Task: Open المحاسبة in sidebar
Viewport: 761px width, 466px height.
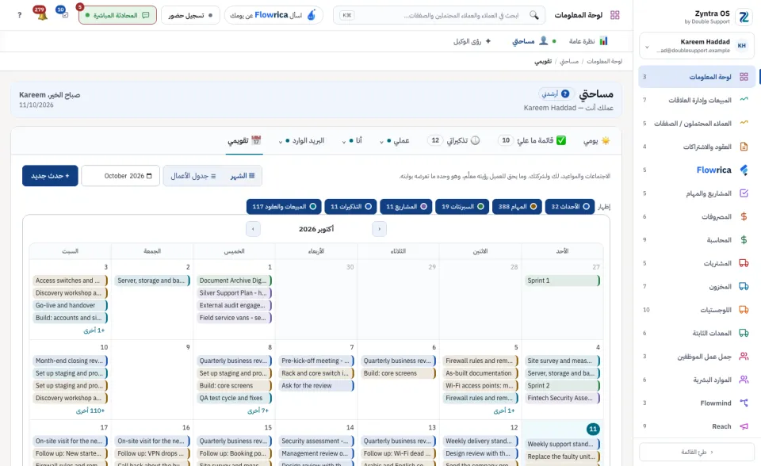Action: [697, 240]
